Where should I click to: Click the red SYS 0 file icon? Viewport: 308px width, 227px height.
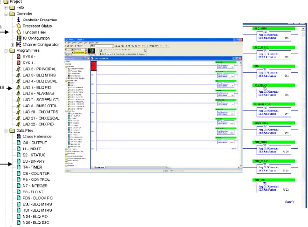pyautogui.click(x=19, y=56)
